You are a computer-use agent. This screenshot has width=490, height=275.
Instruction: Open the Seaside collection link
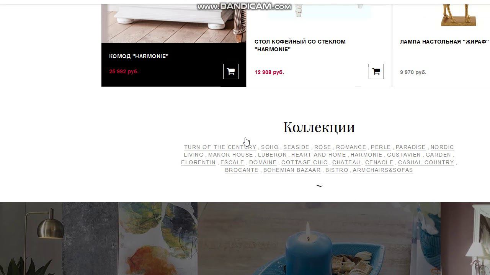296,147
